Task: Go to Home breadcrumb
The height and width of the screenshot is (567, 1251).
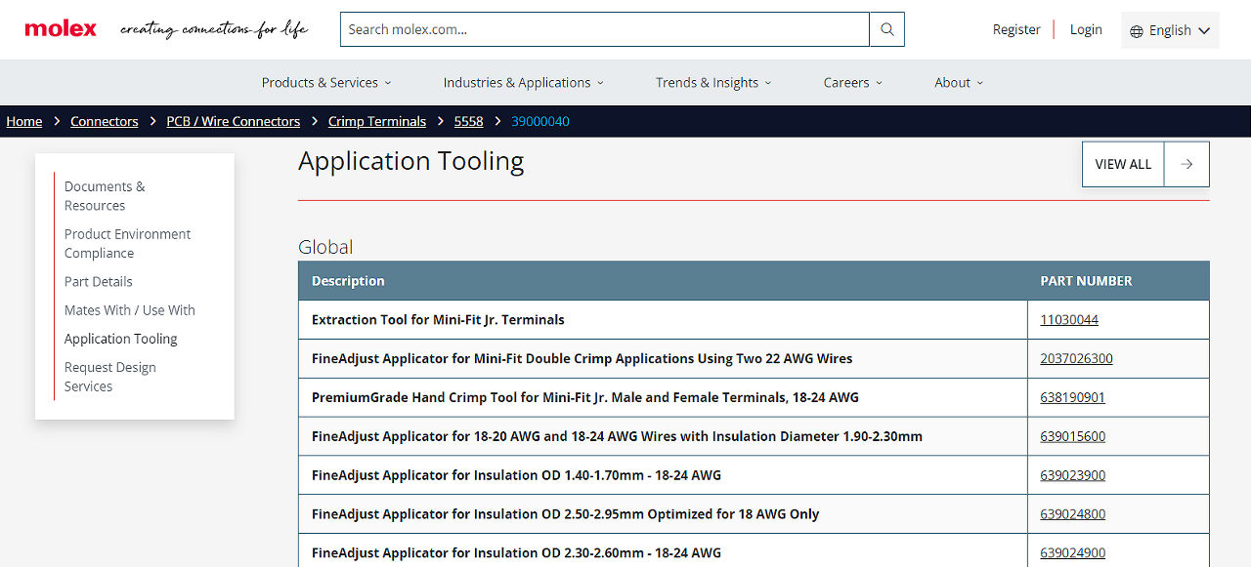Action: (24, 122)
